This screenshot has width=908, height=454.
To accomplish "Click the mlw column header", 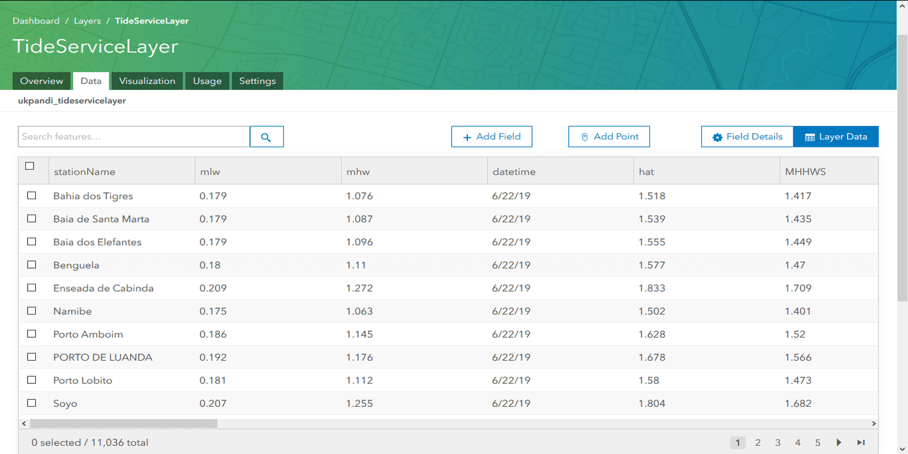I will click(x=267, y=172).
